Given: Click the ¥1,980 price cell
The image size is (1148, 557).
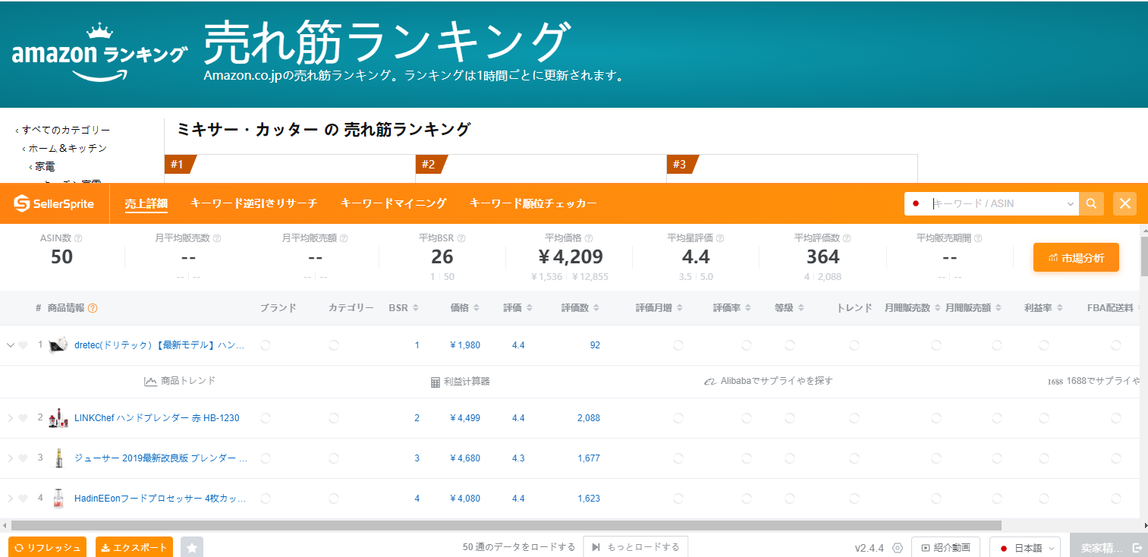Looking at the screenshot, I should pos(465,345).
